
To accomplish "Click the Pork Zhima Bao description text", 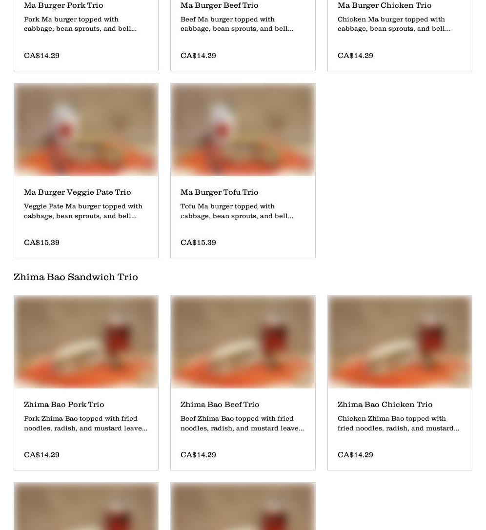I will coord(85,423).
